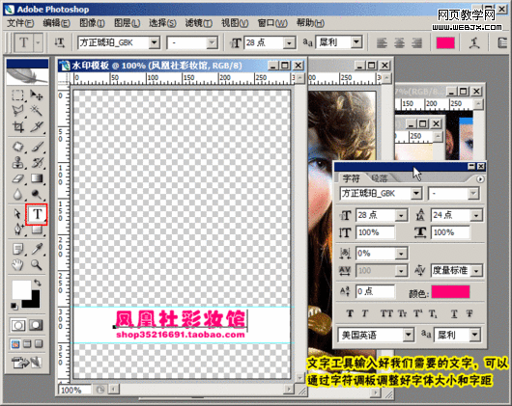This screenshot has height=406, width=512.
Task: Select the Crop tool
Action: (x=17, y=126)
